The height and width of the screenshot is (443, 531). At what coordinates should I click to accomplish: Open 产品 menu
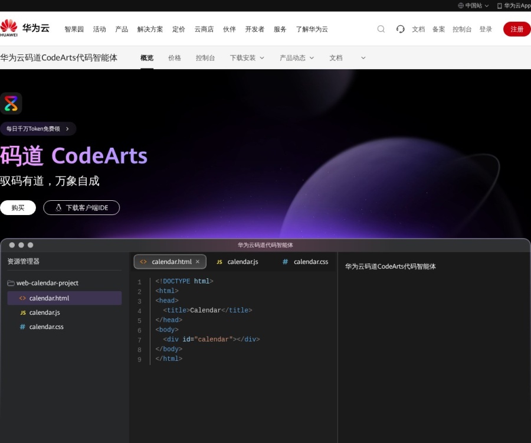click(122, 29)
